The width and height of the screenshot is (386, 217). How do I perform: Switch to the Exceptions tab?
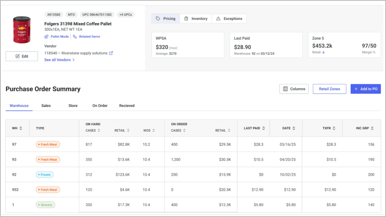point(229,19)
